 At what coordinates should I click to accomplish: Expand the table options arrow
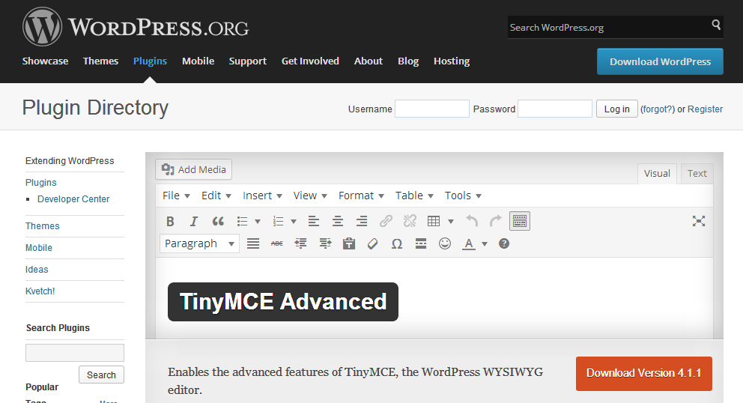451,222
